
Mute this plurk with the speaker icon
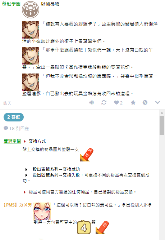[91, 102]
